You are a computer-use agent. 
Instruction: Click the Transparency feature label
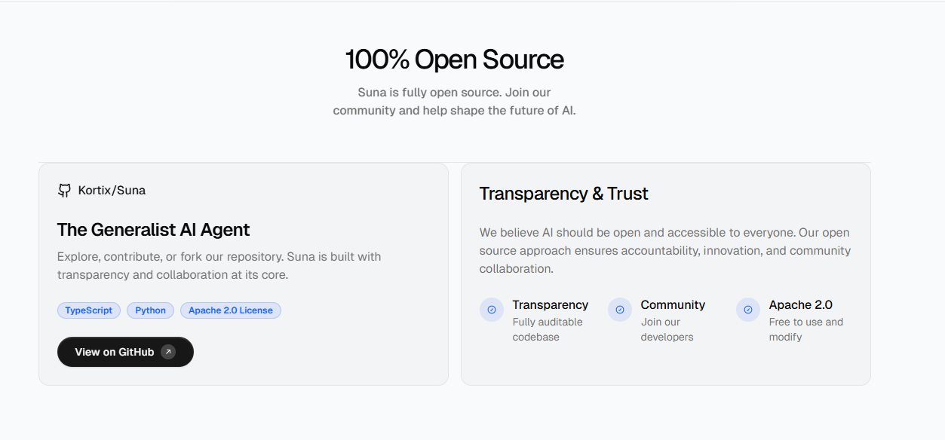[551, 305]
